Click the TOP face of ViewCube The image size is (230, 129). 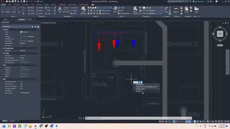[220, 34]
